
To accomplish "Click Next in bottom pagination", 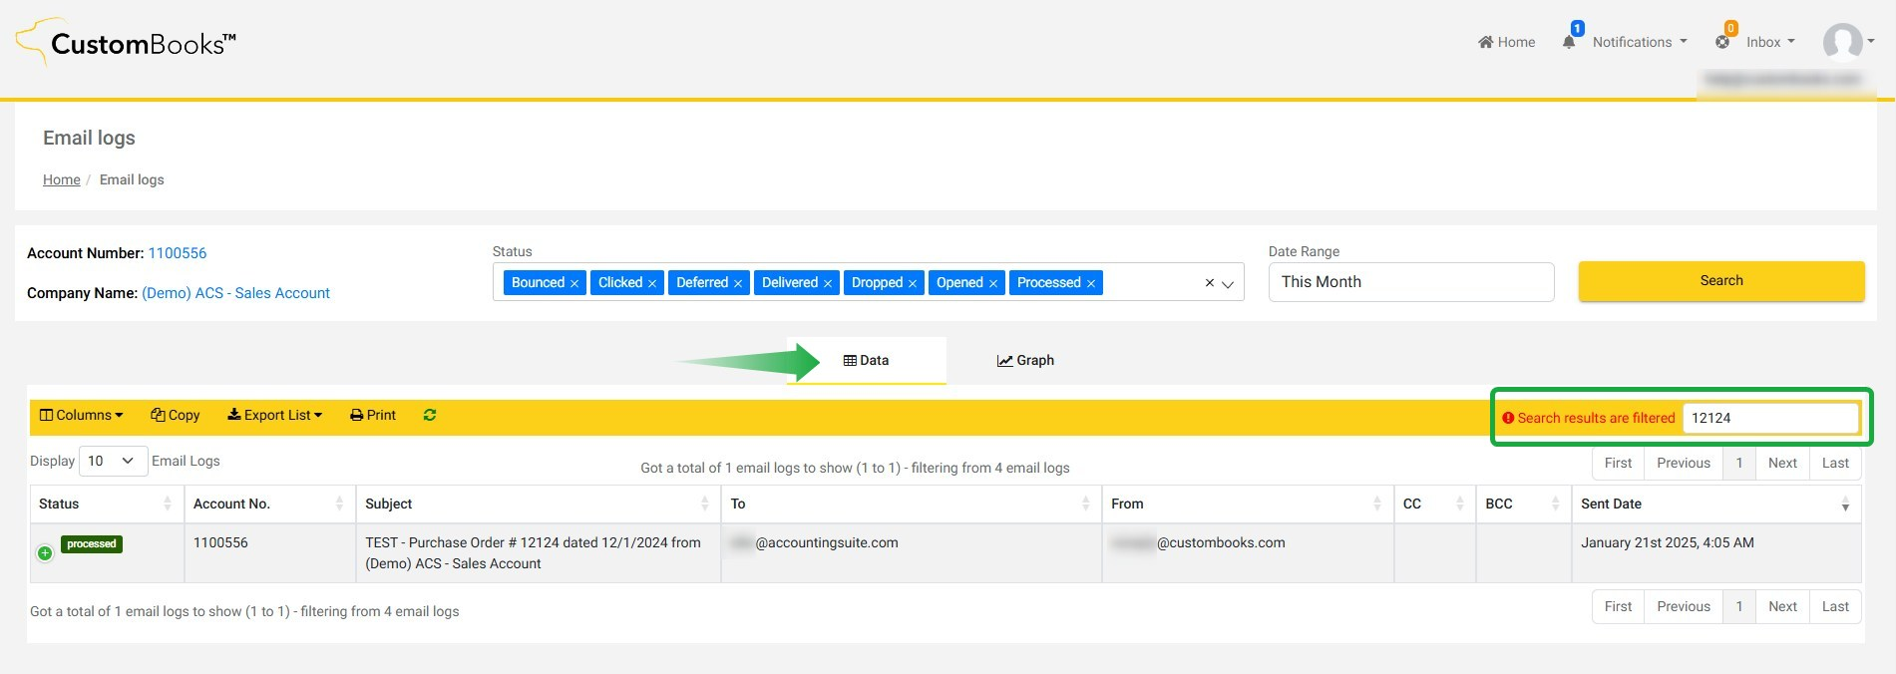I will 1782,606.
